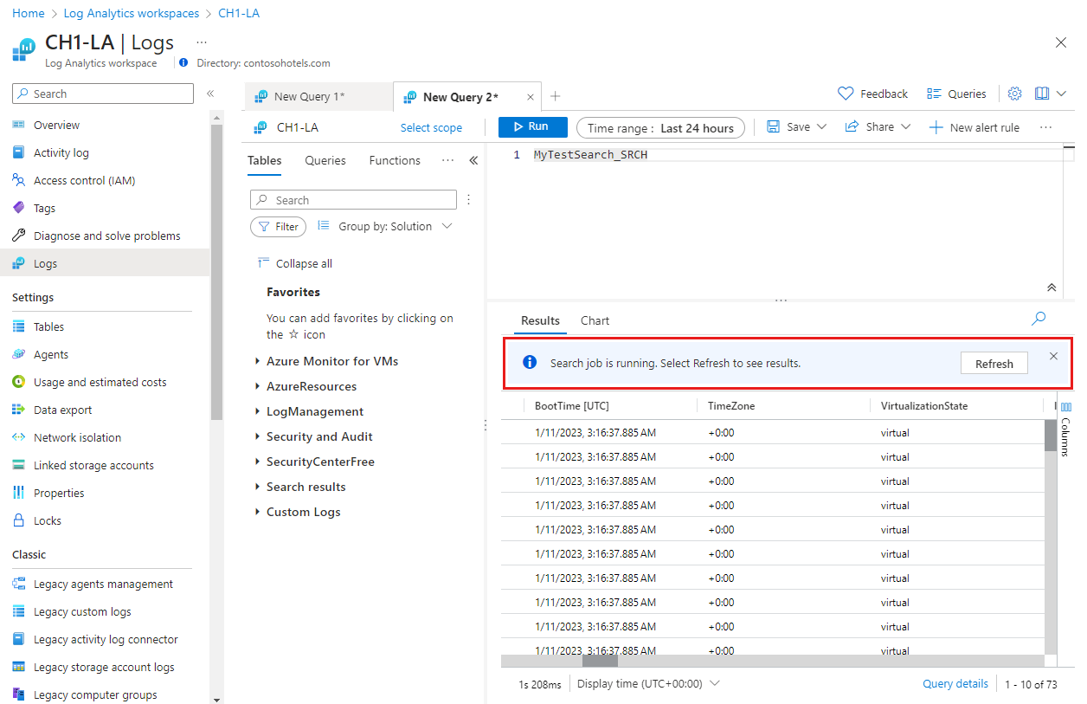The image size is (1087, 704).
Task: Collapse the tables side panel chevrons
Action: 473,160
